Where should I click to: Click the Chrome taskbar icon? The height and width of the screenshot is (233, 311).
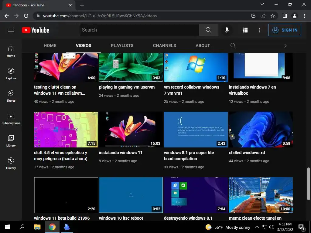(x=52, y=227)
